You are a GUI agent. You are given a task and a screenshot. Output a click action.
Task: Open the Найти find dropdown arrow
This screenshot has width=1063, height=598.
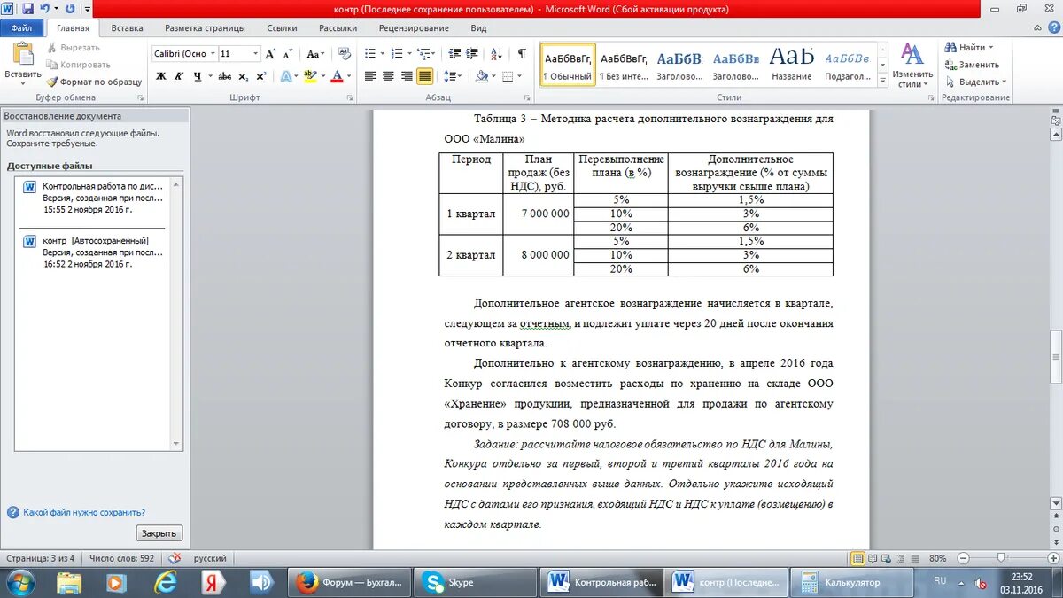coord(990,48)
